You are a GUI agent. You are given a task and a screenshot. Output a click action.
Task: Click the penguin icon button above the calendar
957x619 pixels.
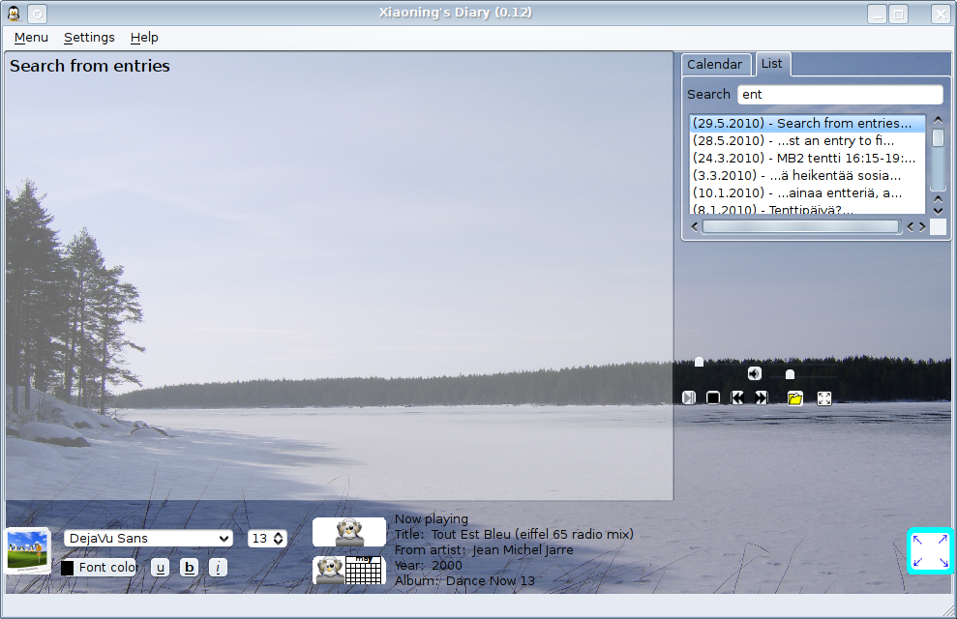tap(349, 532)
